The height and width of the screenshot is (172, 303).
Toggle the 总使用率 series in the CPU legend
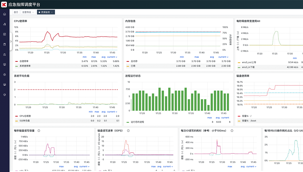click(24, 61)
